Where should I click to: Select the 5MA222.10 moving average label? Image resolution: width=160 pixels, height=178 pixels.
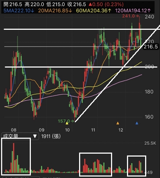19,11
